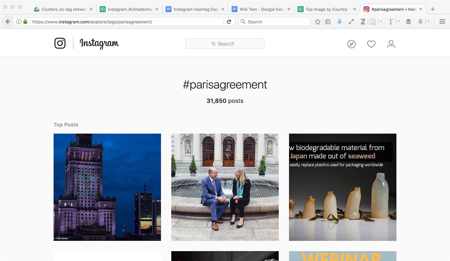Open the WEBINAR post thumbnail

click(x=343, y=256)
